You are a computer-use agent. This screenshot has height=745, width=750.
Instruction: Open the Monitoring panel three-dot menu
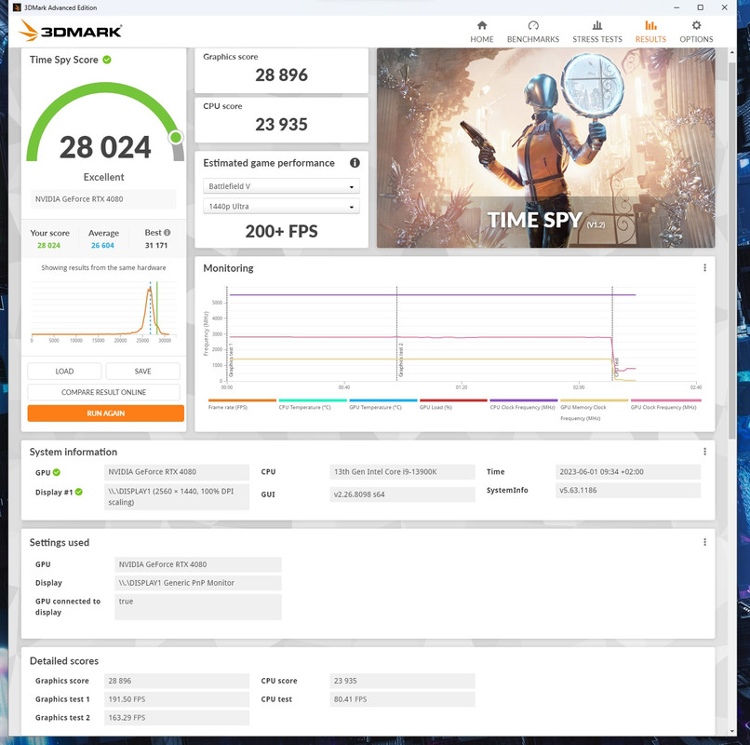tap(704, 268)
